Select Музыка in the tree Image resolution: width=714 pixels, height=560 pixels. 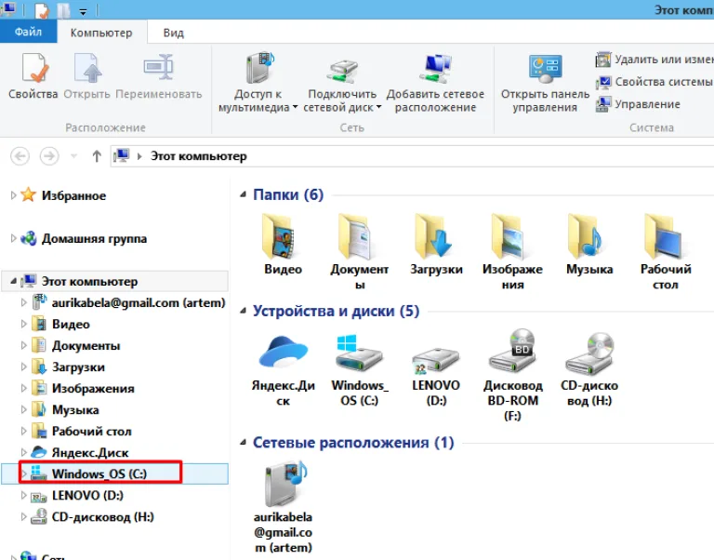click(x=75, y=409)
